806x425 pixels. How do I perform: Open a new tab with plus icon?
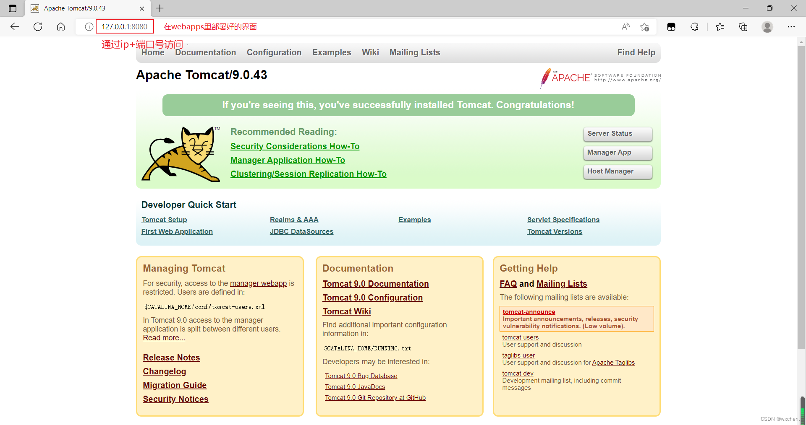(160, 8)
